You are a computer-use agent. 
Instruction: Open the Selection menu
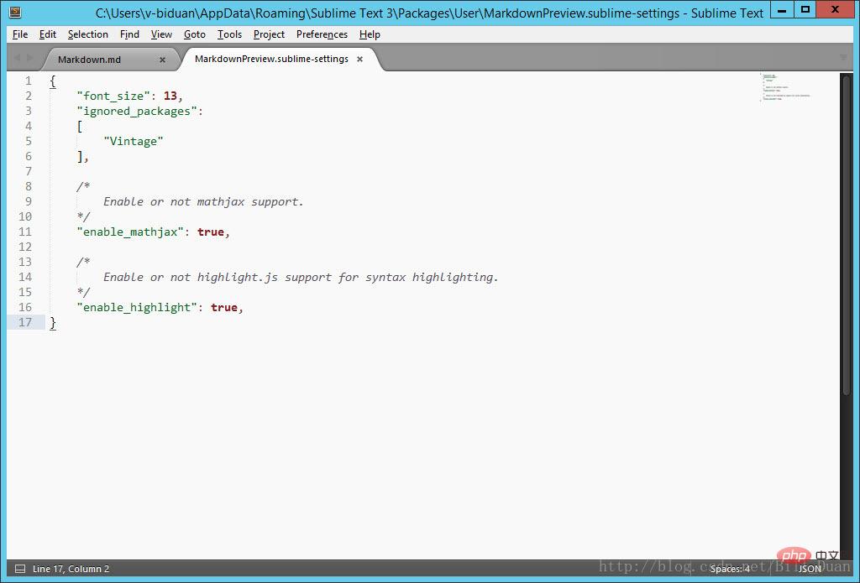click(87, 34)
